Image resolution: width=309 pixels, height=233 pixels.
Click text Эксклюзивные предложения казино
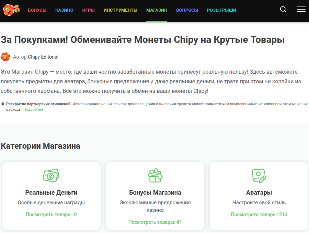[x=155, y=206]
